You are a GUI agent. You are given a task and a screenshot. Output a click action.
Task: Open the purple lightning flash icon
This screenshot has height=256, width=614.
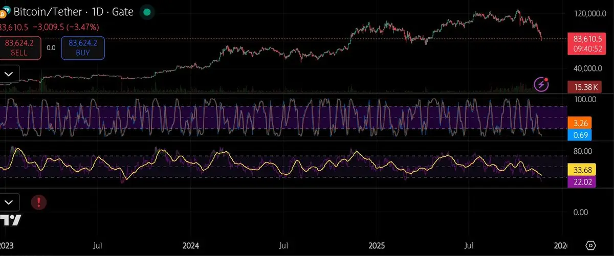point(541,84)
